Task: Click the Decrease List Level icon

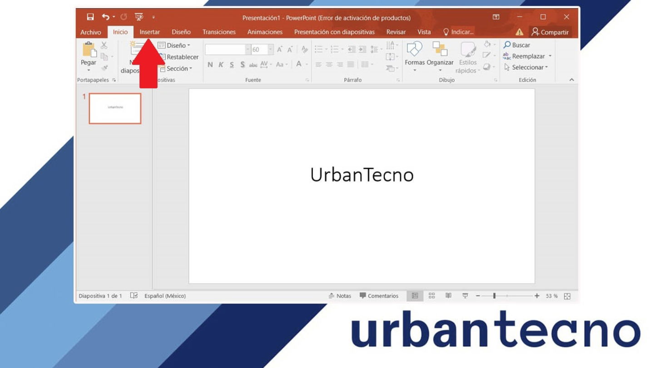Action: (352, 50)
